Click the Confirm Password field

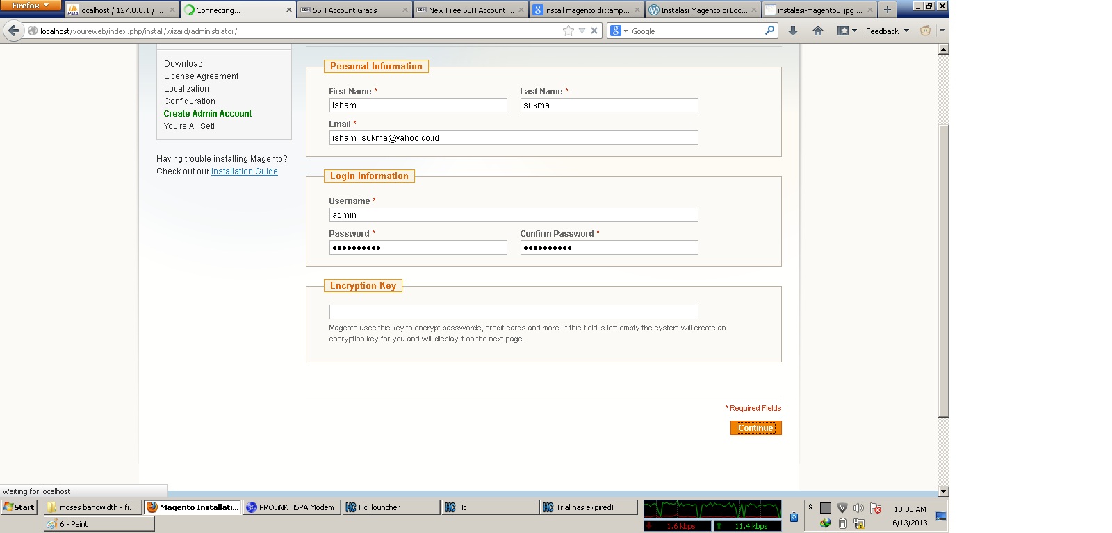point(609,247)
